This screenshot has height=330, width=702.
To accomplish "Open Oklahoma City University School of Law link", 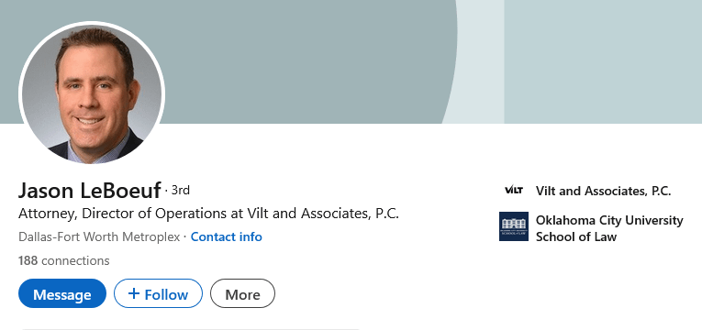I will [x=609, y=228].
